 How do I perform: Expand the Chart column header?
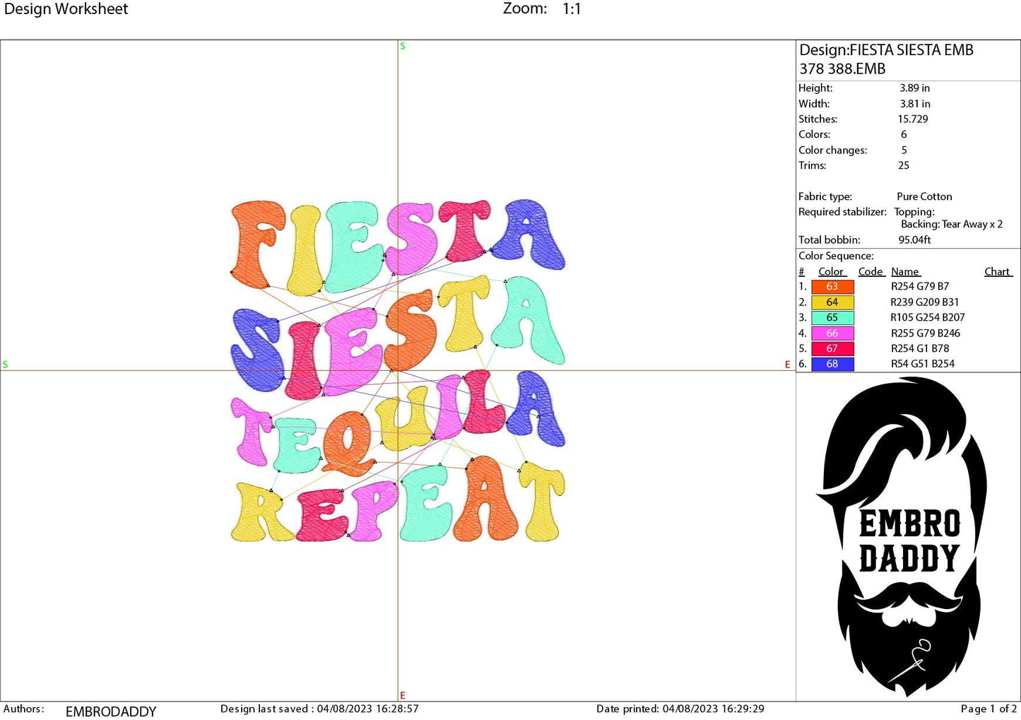(997, 271)
